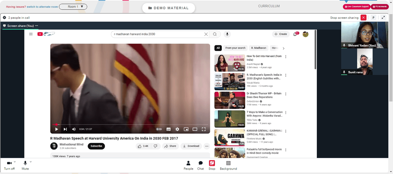
Task: Click the PS Moments button
Action: pyautogui.click(x=380, y=7)
